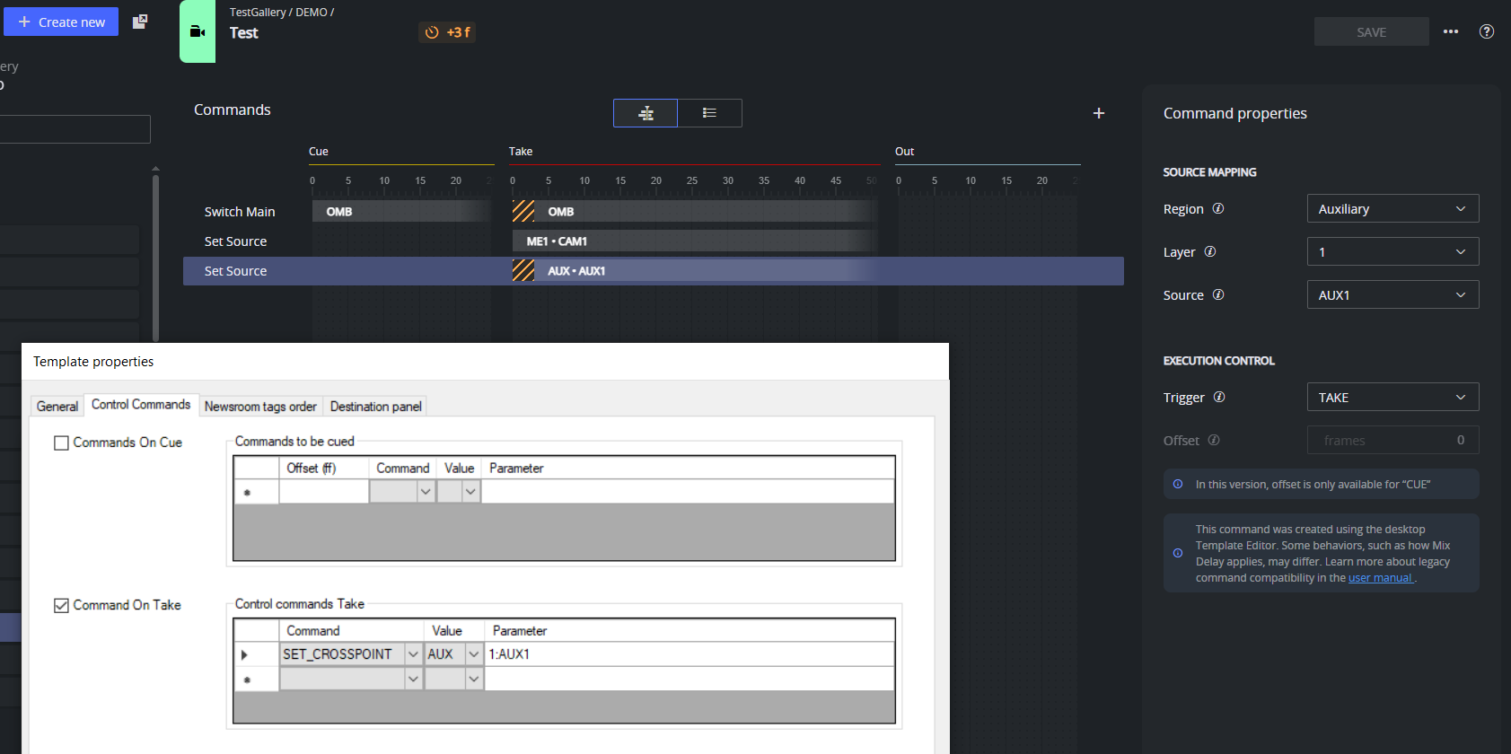Follow the user manual link
The image size is (1511, 754).
pyautogui.click(x=1381, y=578)
